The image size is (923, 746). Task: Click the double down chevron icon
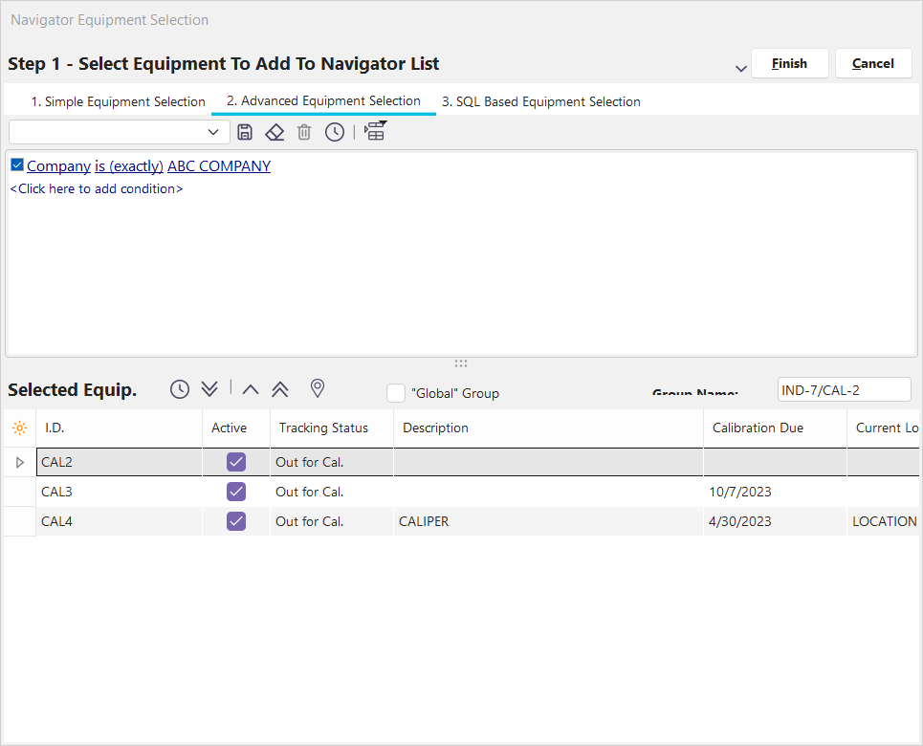[x=209, y=388]
